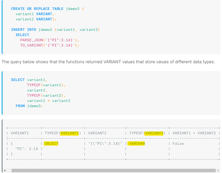Screen dimensions: 222x173
Task: Click the 'VARIANT1 = VARIANT2' column header
Action: (x=194, y=133)
